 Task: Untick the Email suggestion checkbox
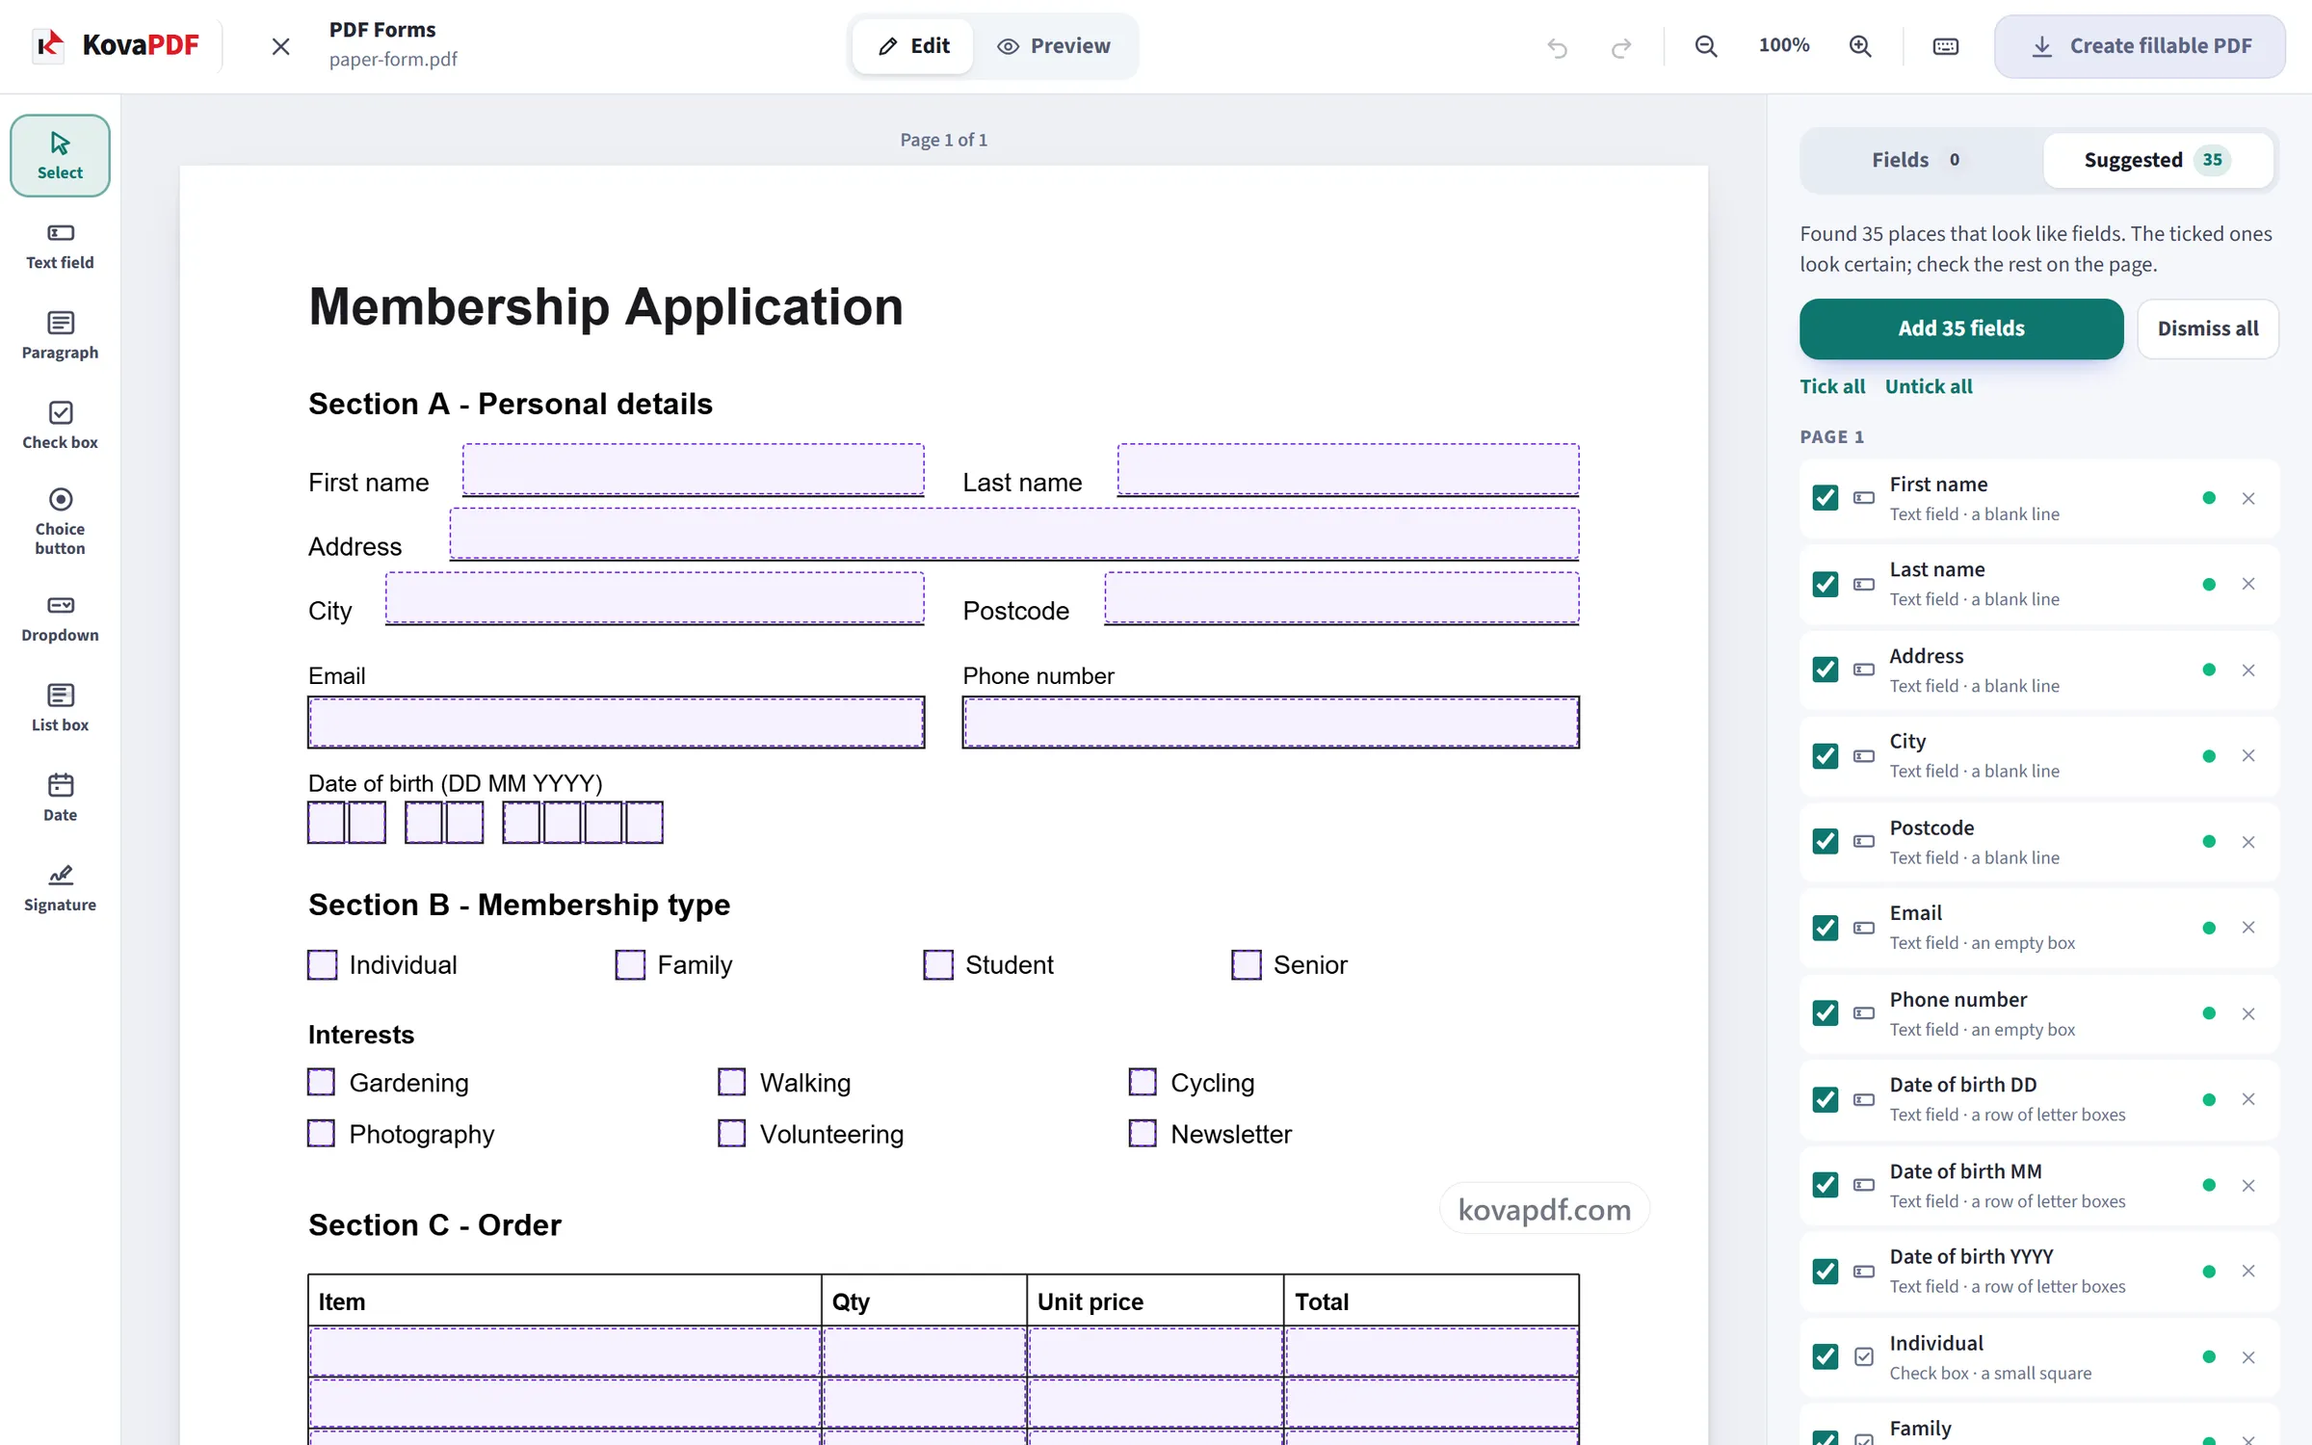tap(1826, 928)
